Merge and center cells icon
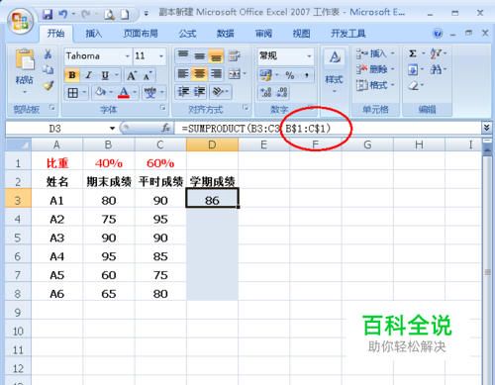 (235, 74)
